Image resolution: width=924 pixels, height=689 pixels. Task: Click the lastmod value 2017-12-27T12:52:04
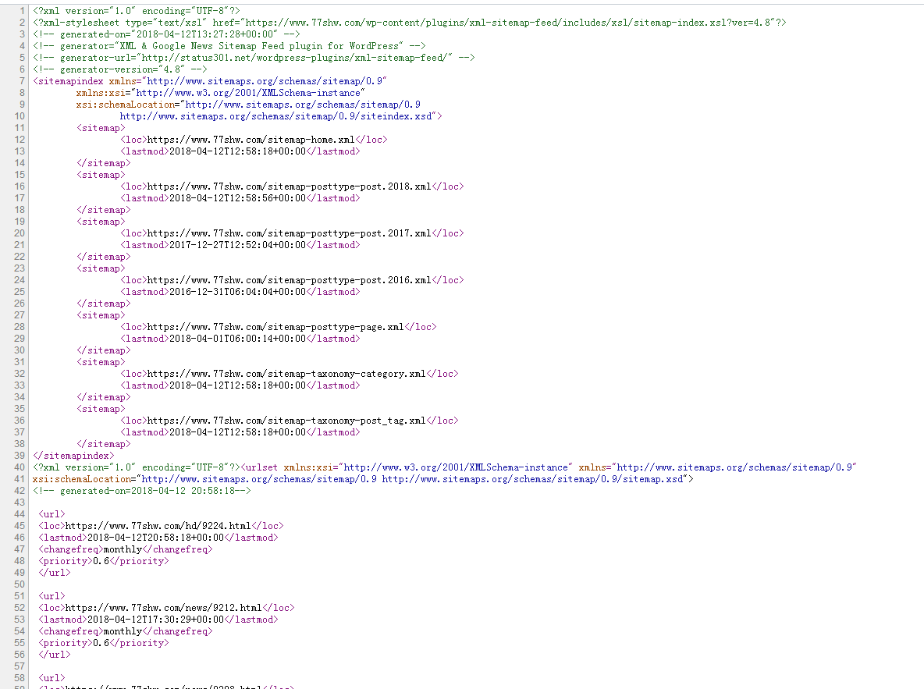pos(236,245)
